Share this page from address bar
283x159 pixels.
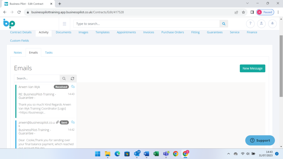pos(236,12)
